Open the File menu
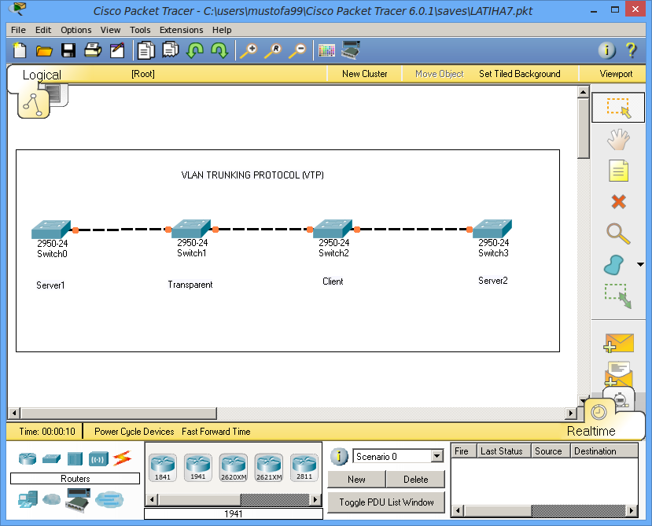Screen dimensions: 652x526 pos(18,30)
